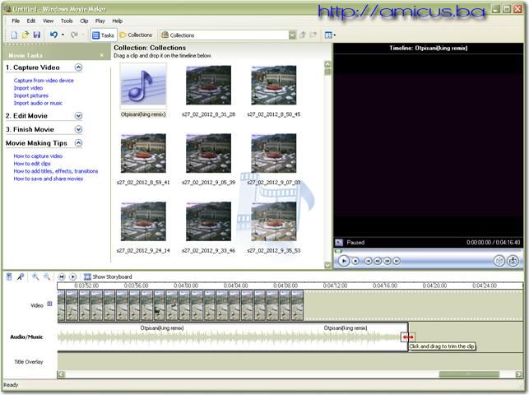Switch to Show Storyboard view
This screenshot has height=395, width=529.
[108, 276]
